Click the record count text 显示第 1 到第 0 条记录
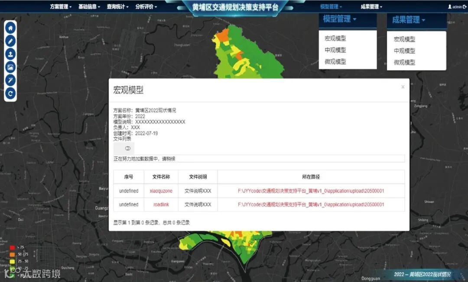Screen dimensions: 468x282 [151, 222]
